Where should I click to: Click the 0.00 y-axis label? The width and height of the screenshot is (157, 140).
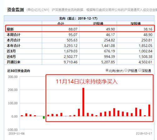pos(14,117)
